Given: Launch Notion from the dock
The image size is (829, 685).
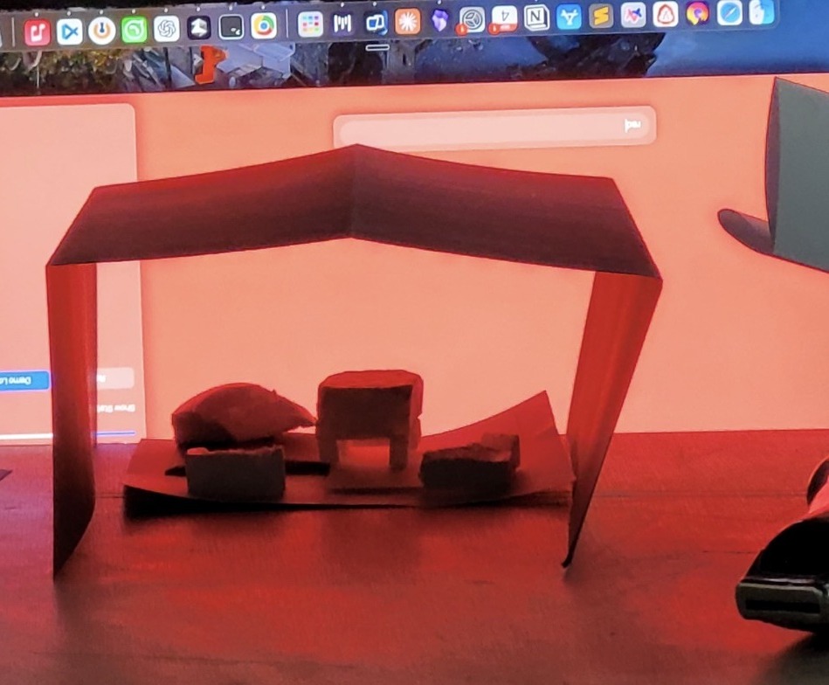Looking at the screenshot, I should pyautogui.click(x=536, y=18).
